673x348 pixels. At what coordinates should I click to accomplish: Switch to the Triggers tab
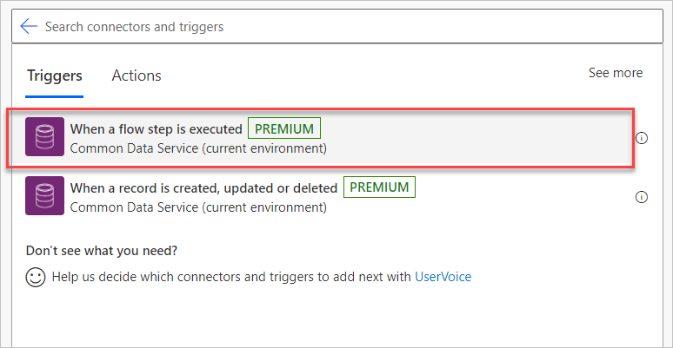tap(54, 76)
